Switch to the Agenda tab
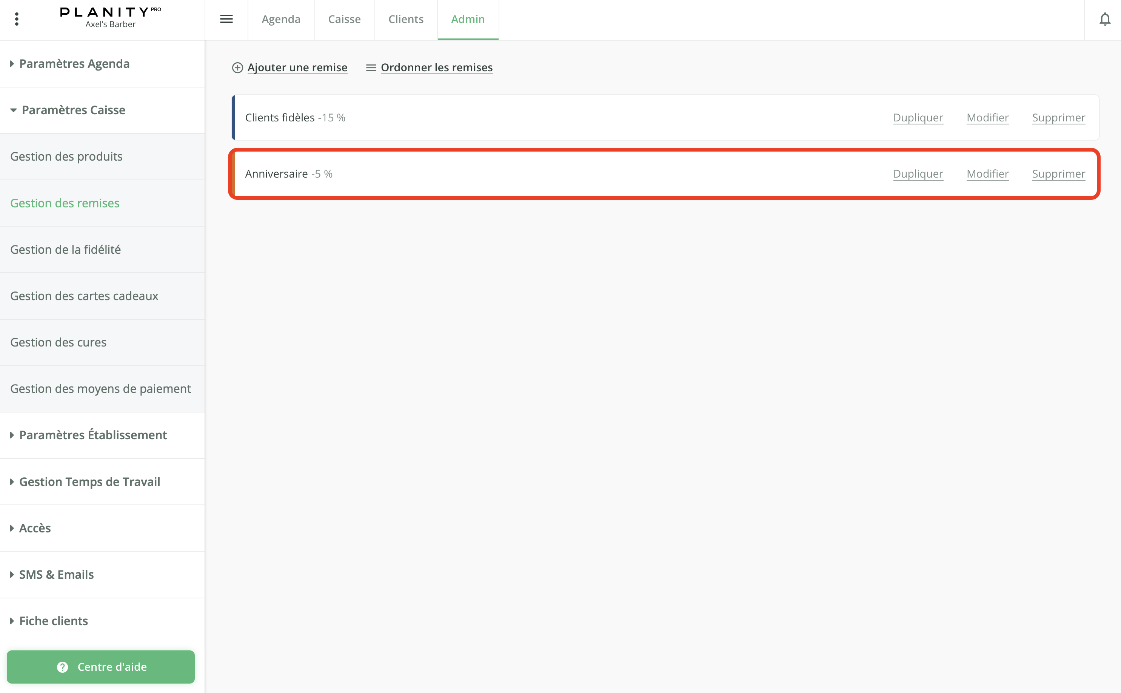This screenshot has height=693, width=1121. click(x=281, y=19)
